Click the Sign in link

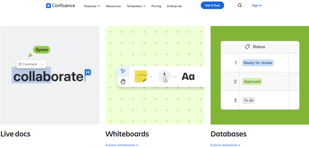tap(257, 5)
